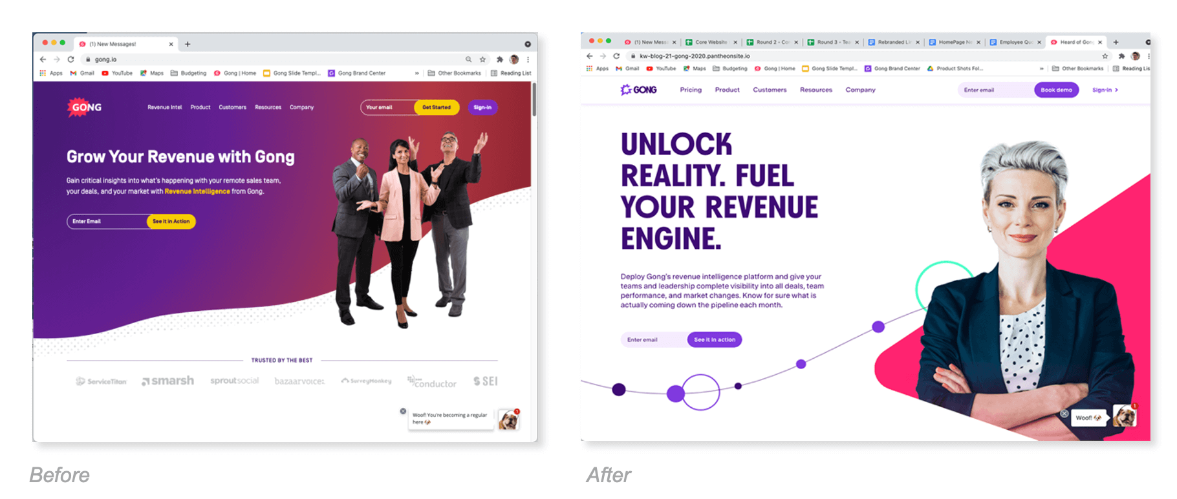1177x499 pixels.
Task: Open the Product Shots Folder bookmark
Action: [955, 69]
